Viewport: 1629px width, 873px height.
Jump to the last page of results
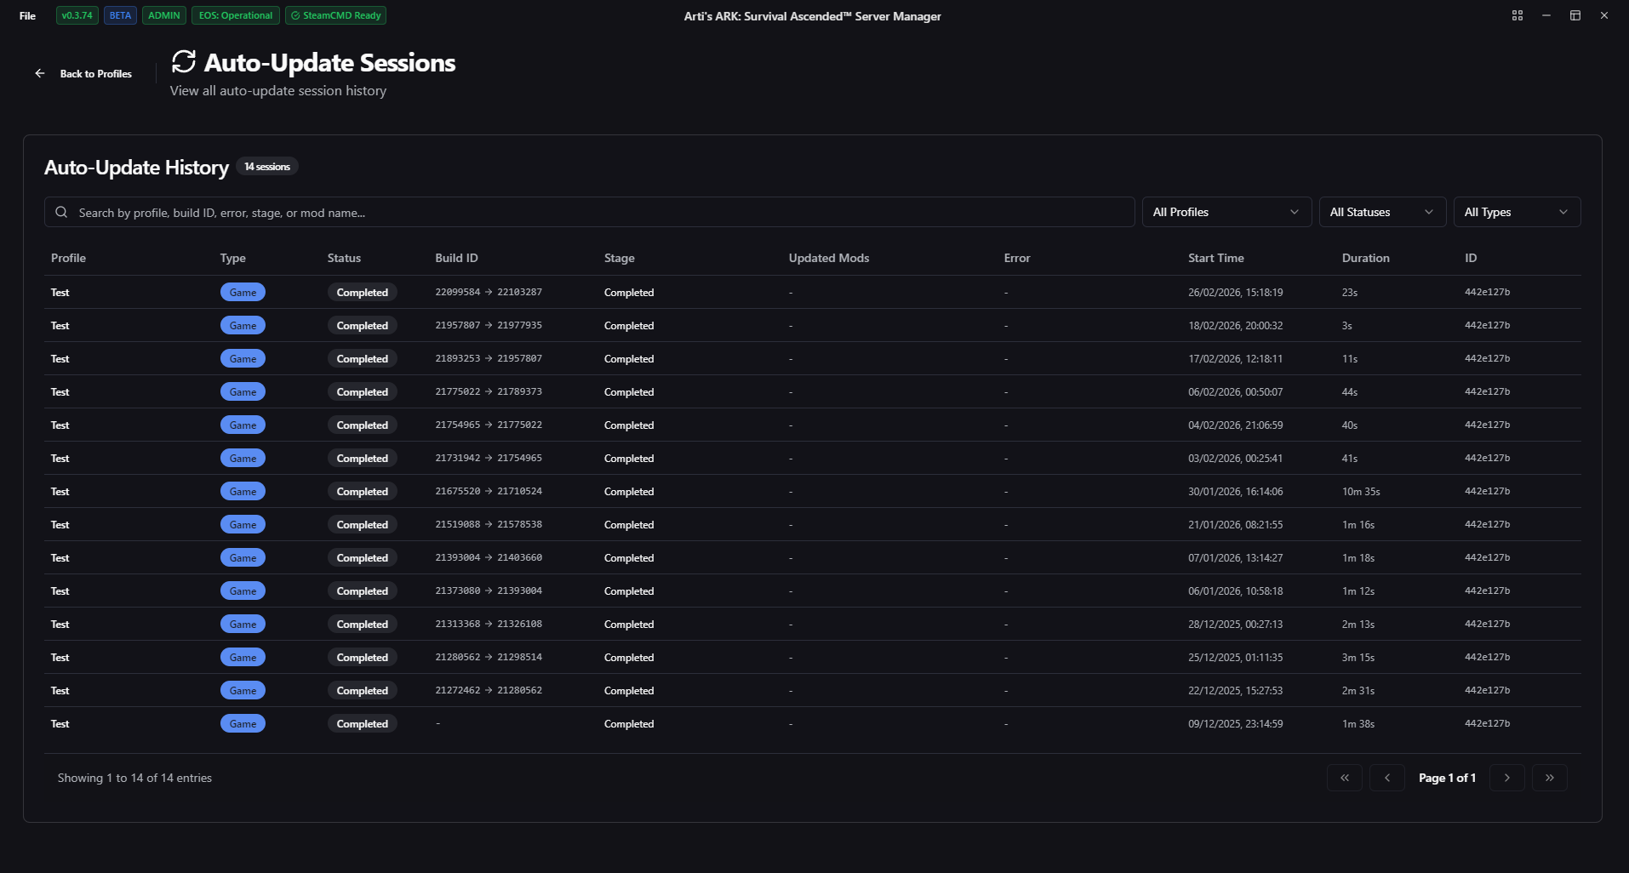[x=1549, y=778]
